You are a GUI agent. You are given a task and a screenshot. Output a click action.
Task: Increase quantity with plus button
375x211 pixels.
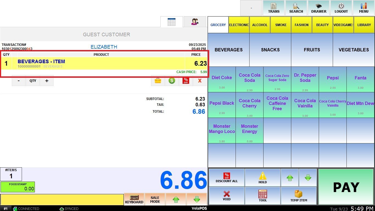(x=47, y=81)
